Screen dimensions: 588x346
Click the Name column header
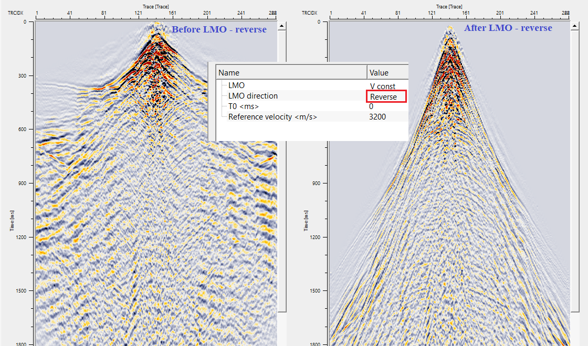(291, 72)
